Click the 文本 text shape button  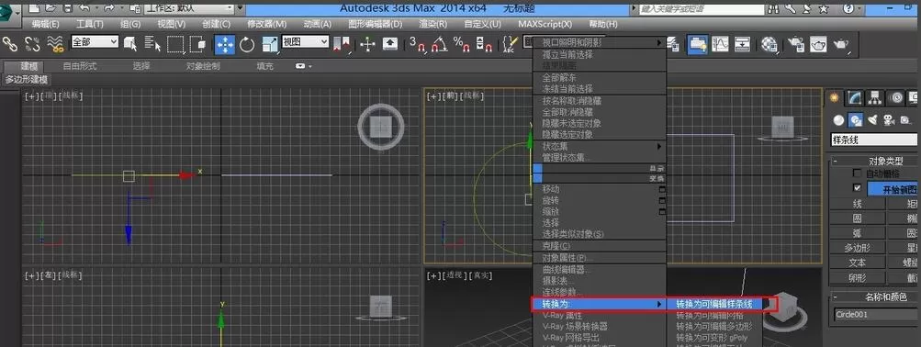click(x=857, y=263)
